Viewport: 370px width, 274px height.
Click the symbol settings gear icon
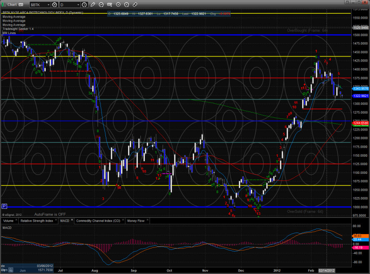pos(54,5)
